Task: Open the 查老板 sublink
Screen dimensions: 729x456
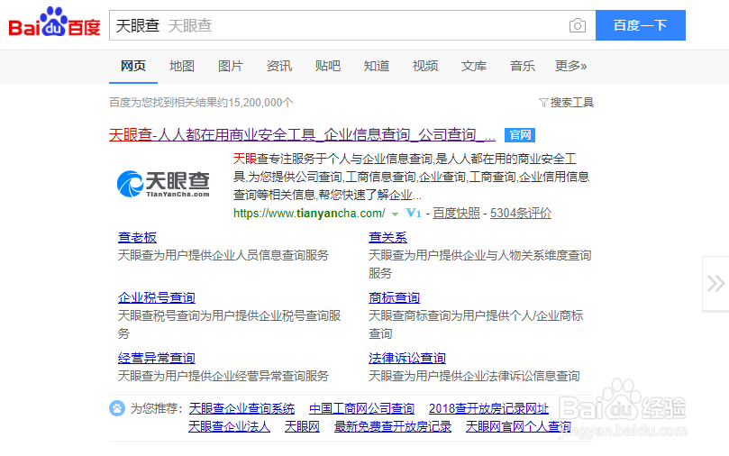Action: click(x=137, y=238)
